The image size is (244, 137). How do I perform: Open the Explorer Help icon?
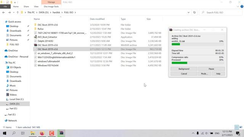click(x=242, y=6)
